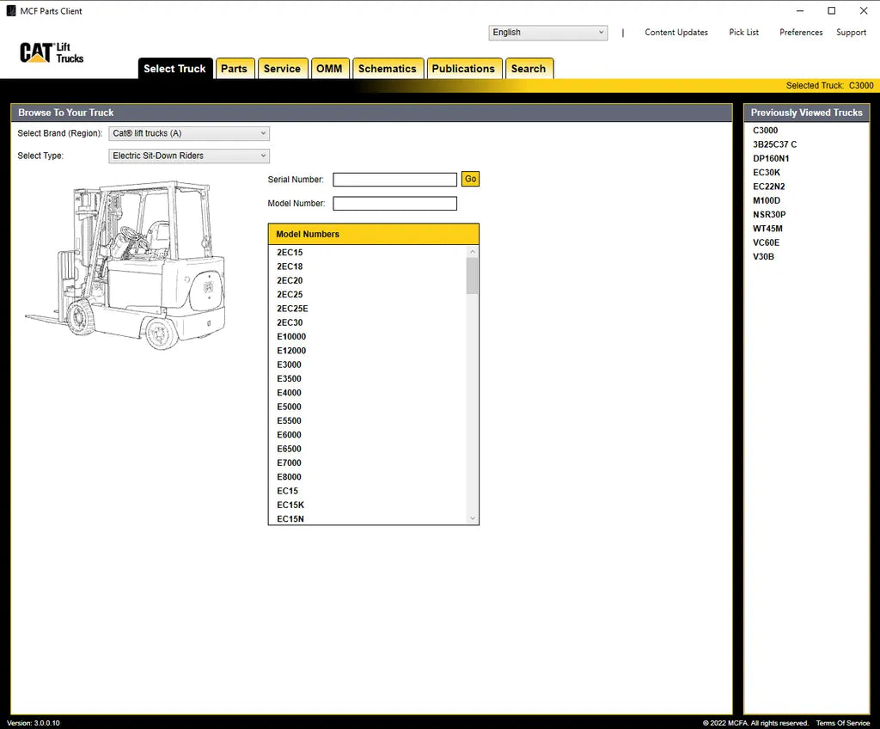The height and width of the screenshot is (729, 880).
Task: Open the OMM tab
Action: coord(330,68)
